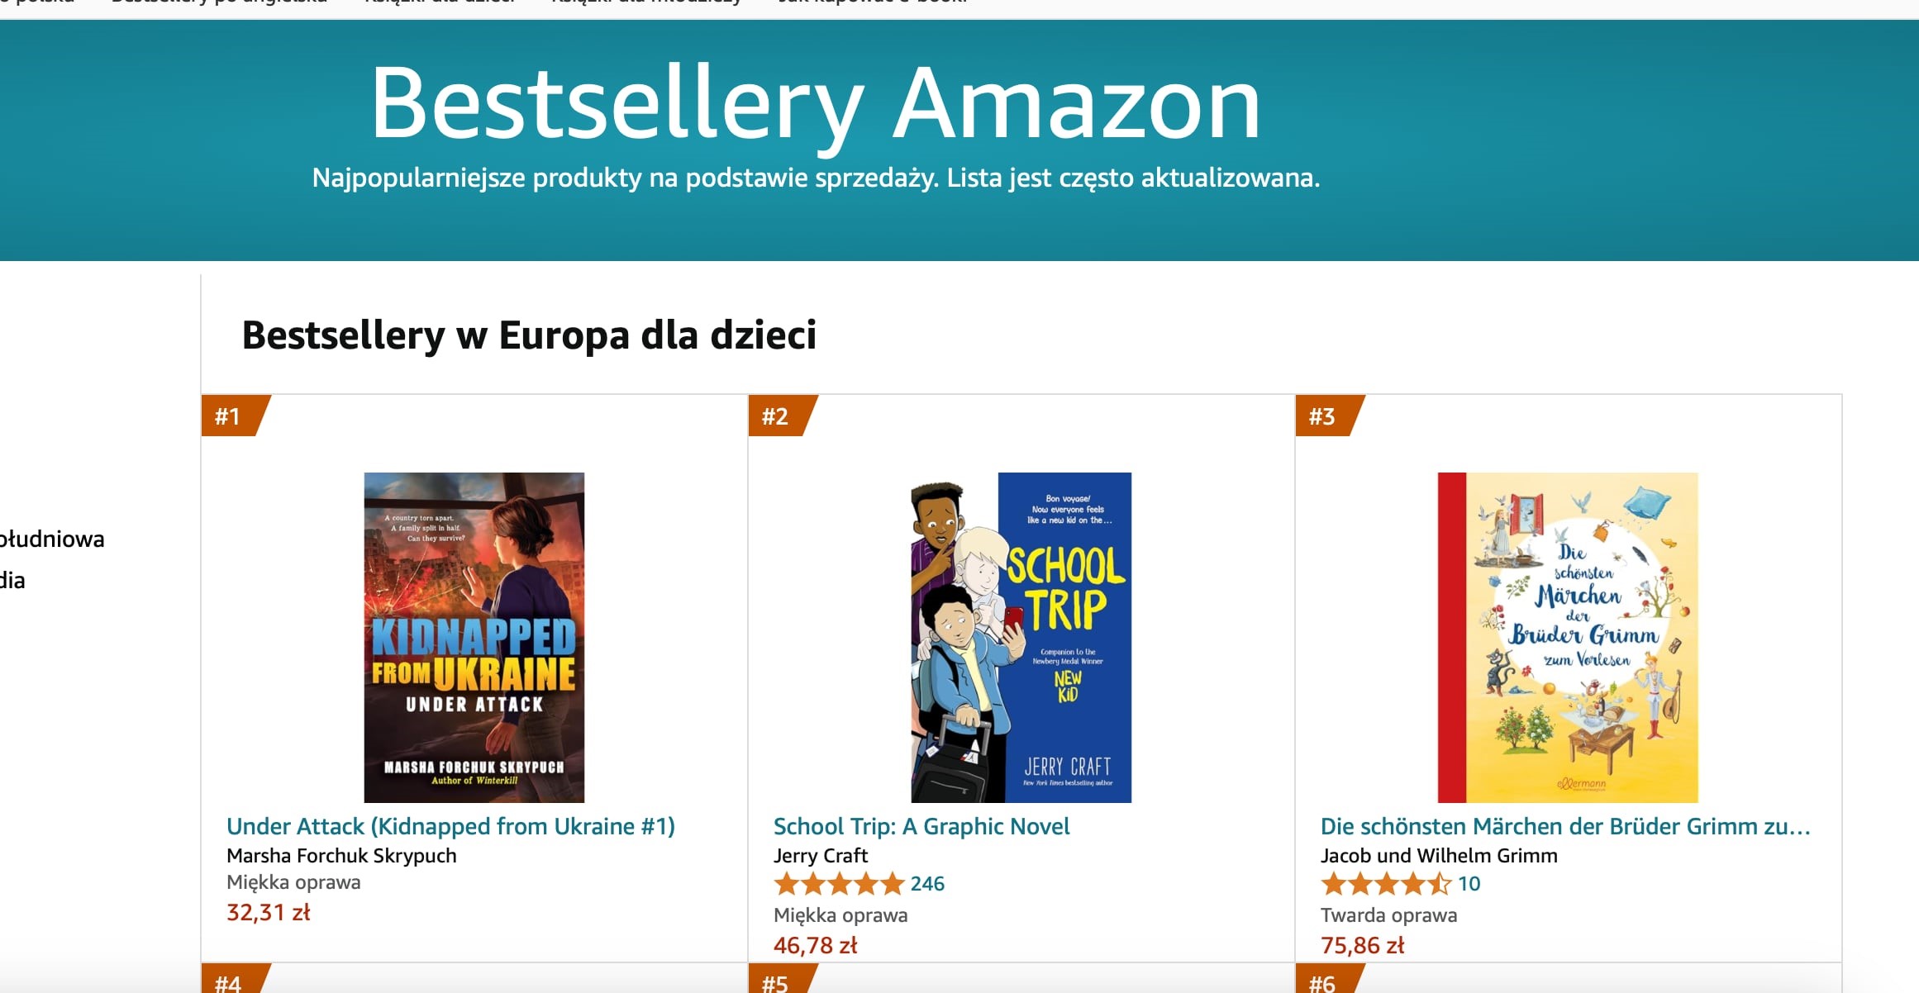Open the Brüder Grimm book cover image
The width and height of the screenshot is (1919, 993).
pos(1568,637)
